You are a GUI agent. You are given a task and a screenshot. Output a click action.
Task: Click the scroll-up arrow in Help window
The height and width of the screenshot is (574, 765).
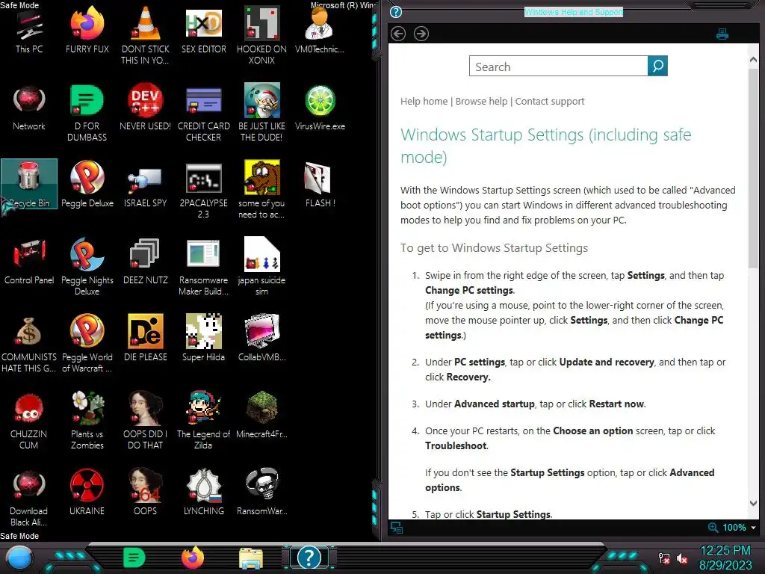coord(753,60)
